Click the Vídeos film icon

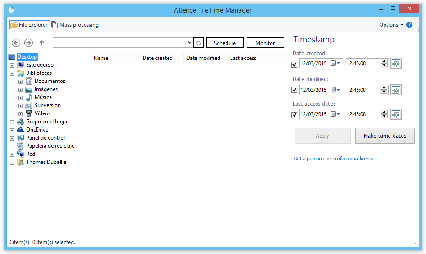(x=29, y=113)
